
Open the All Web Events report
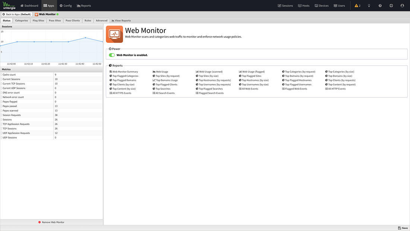[x=248, y=89]
